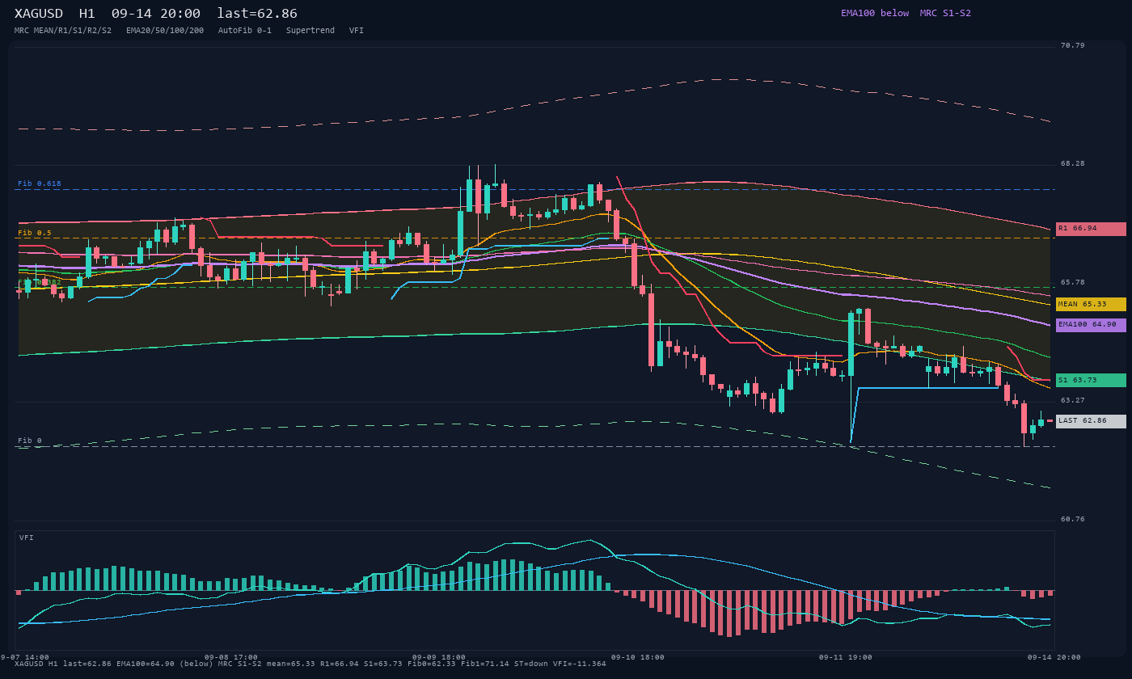Click the bottom status summary line
Screen dimensions: 1132x679
pos(310,664)
